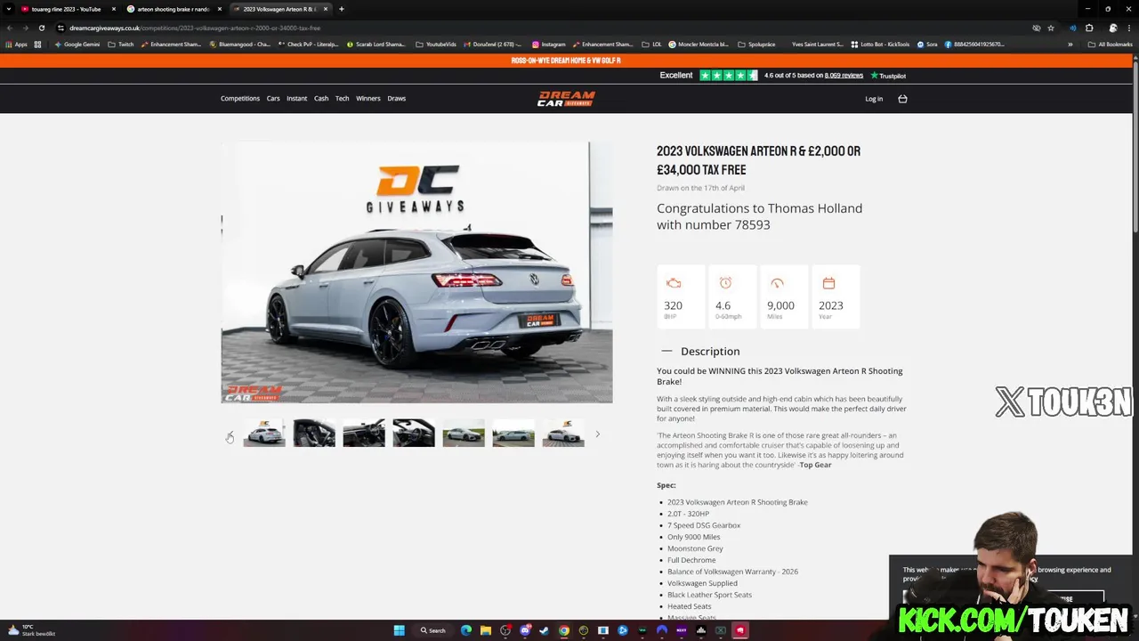Viewport: 1139px width, 641px height.
Task: Open Steam from taskbar
Action: (544, 630)
